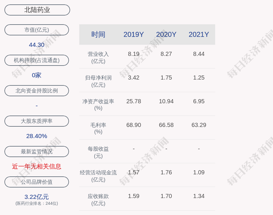Click 2019 gross margin value 68.90
This screenshot has height=215, width=273.
pos(134,125)
